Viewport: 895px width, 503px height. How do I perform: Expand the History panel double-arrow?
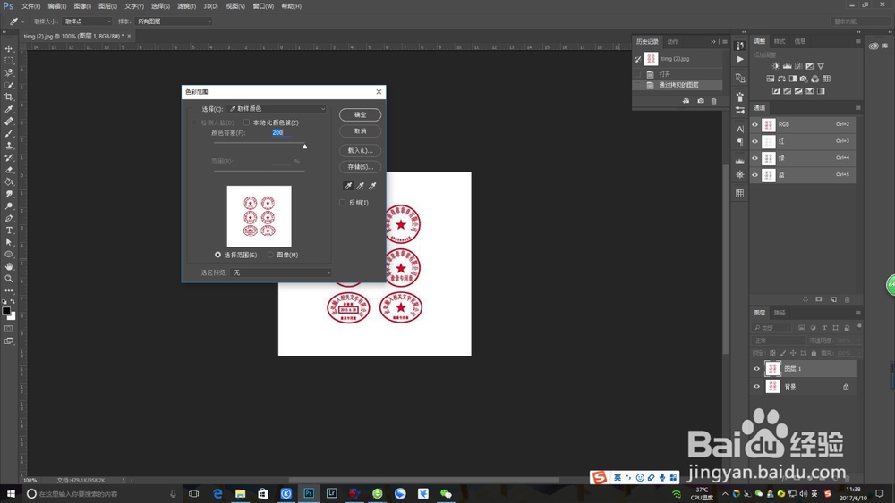(713, 42)
